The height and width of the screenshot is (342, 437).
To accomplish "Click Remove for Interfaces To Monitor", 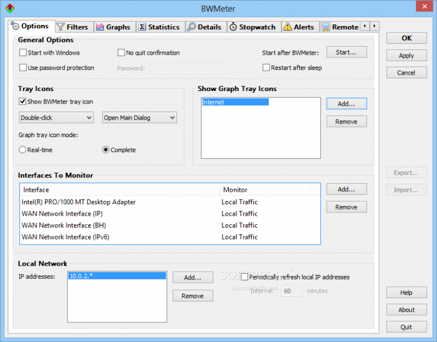I will click(347, 207).
